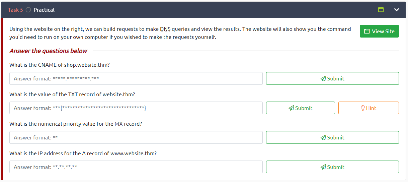Image resolution: width=408 pixels, height=182 pixels.
Task: Focus the TXT record answer field
Action: (136, 108)
